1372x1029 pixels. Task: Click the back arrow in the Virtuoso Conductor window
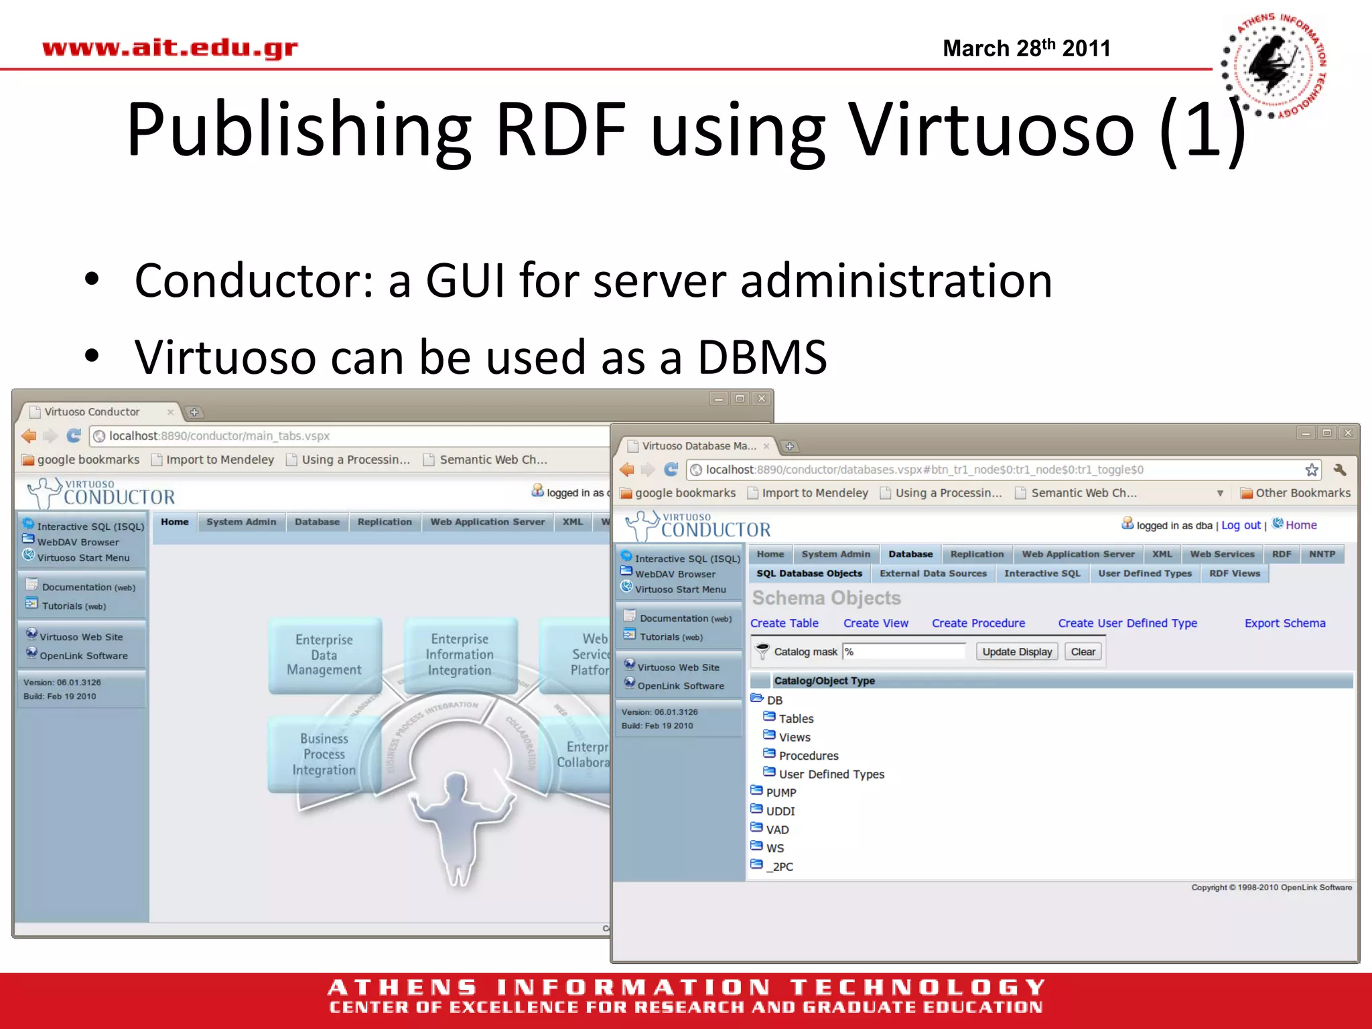pos(29,436)
